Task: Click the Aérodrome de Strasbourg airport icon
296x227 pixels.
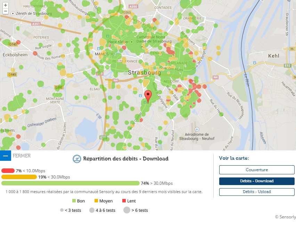Action: (x=197, y=129)
